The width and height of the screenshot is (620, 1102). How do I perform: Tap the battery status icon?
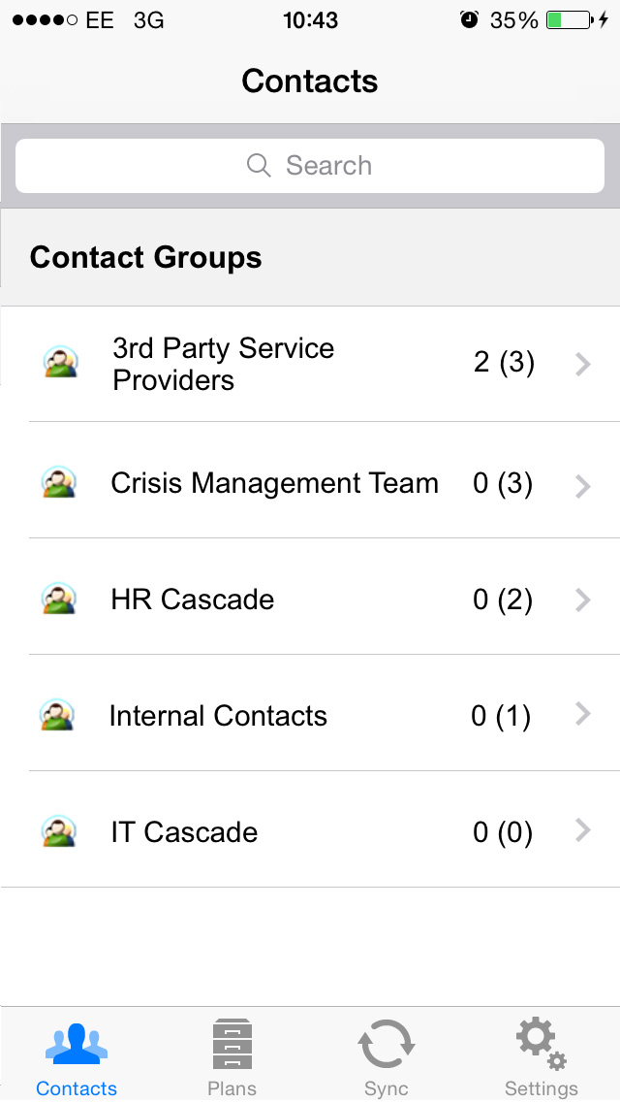pos(569,20)
